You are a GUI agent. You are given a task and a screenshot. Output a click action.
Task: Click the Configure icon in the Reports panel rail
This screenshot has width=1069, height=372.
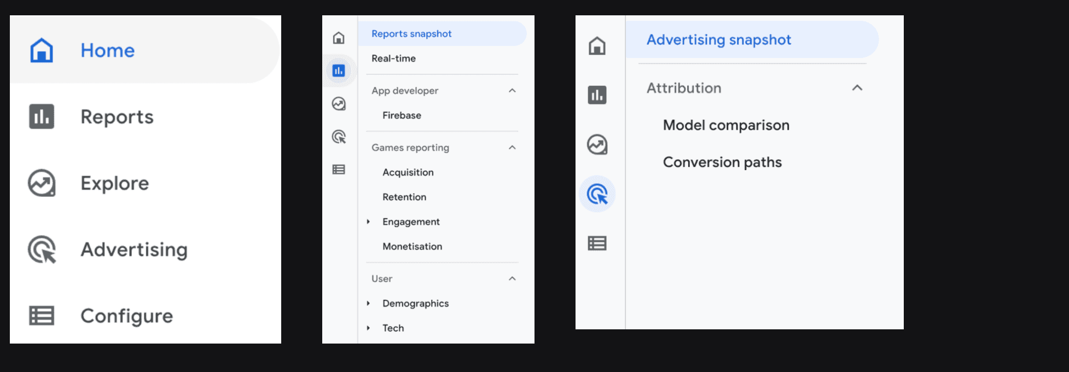point(339,170)
